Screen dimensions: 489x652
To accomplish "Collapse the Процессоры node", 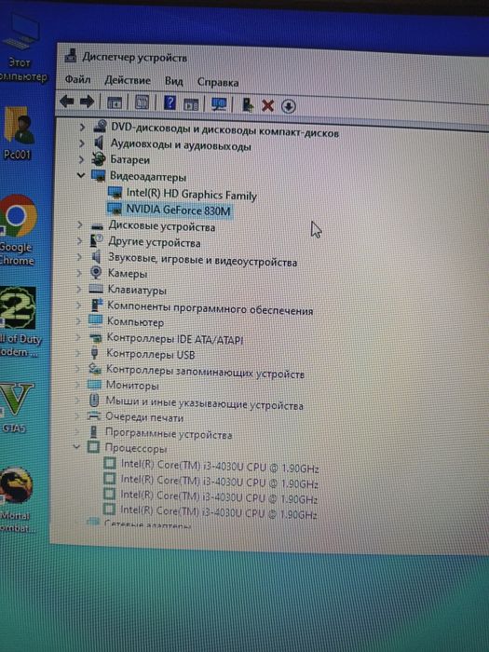I will (x=76, y=447).
